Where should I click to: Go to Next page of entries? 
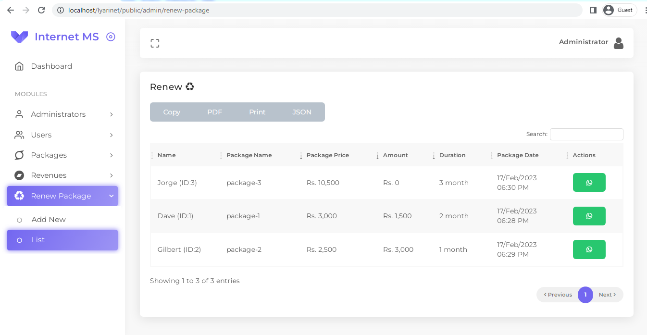tap(607, 295)
